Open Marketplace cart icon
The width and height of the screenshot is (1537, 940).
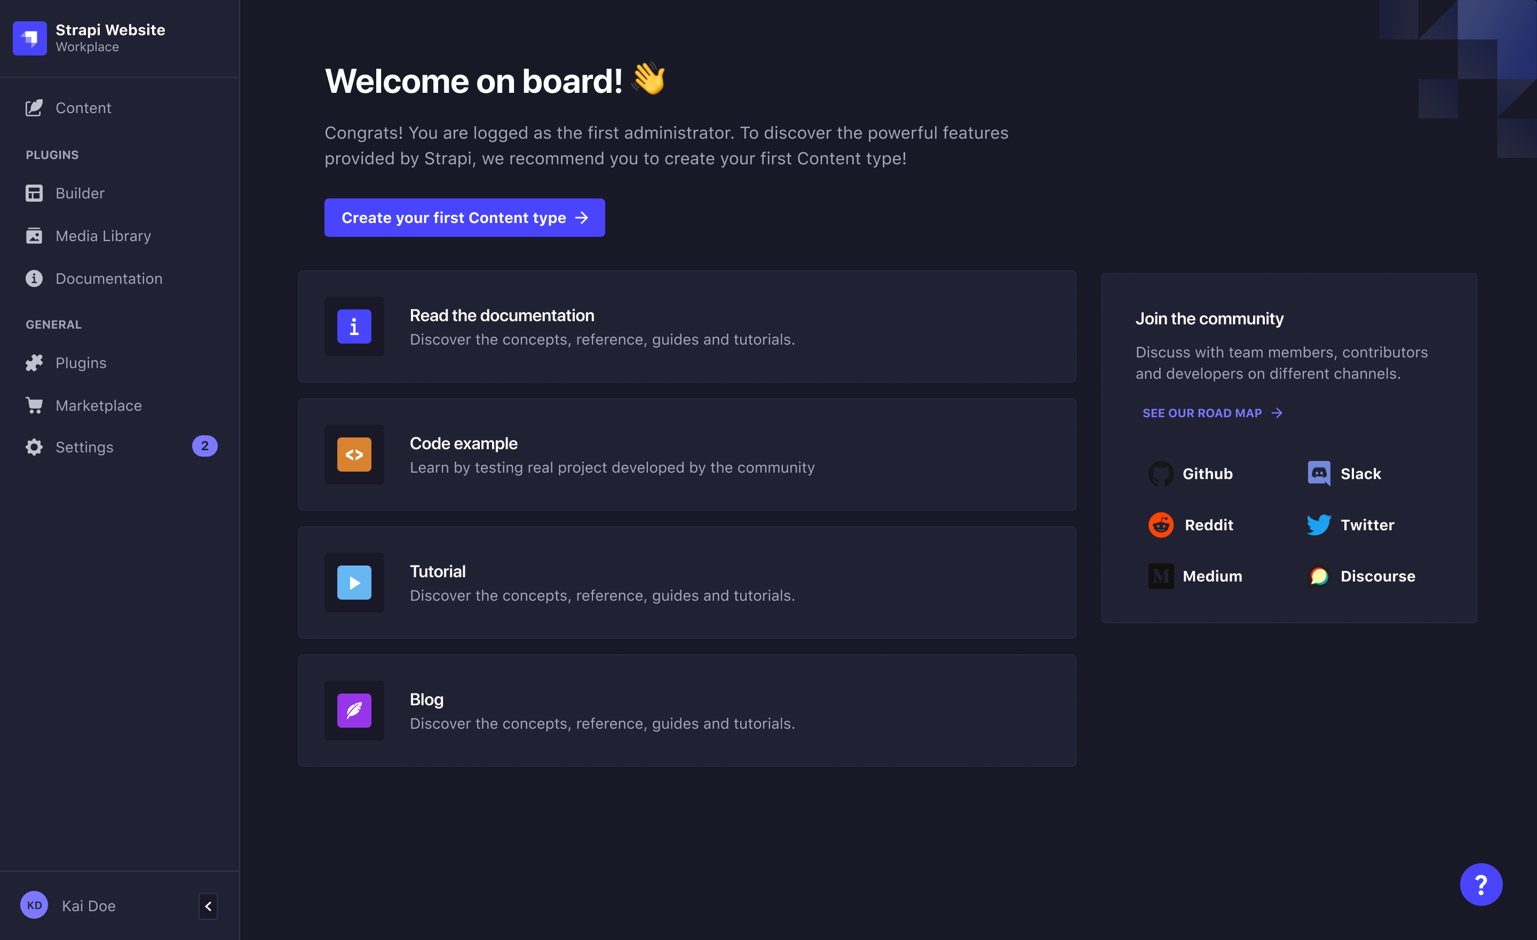pyautogui.click(x=34, y=405)
